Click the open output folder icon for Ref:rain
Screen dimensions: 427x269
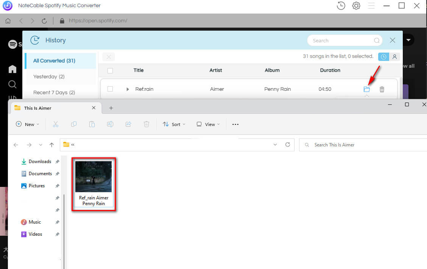click(x=366, y=89)
